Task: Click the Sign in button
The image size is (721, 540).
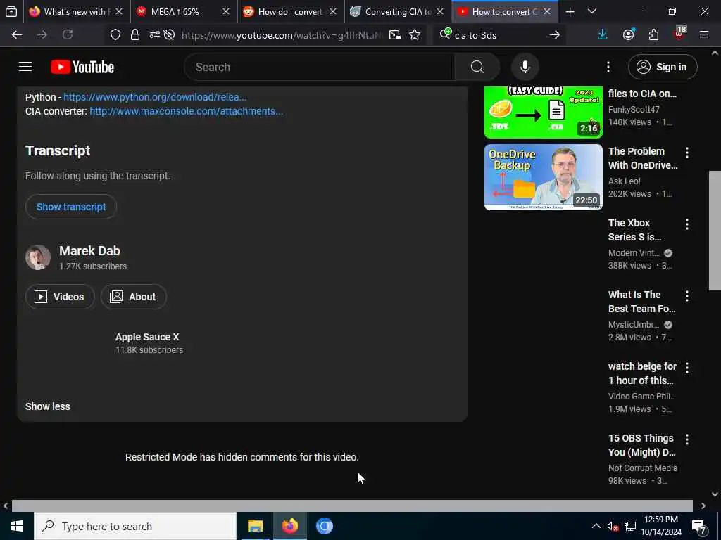Action: click(x=662, y=67)
